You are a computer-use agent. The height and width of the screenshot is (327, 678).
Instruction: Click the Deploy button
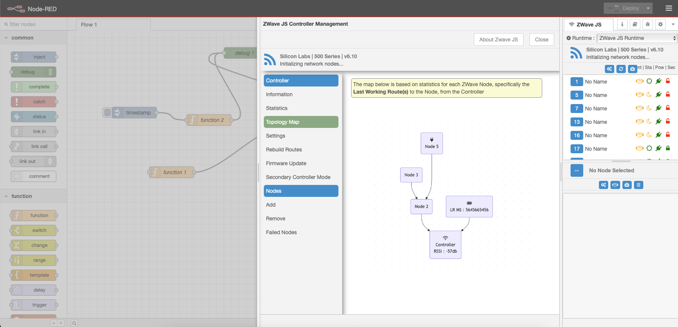pos(624,8)
